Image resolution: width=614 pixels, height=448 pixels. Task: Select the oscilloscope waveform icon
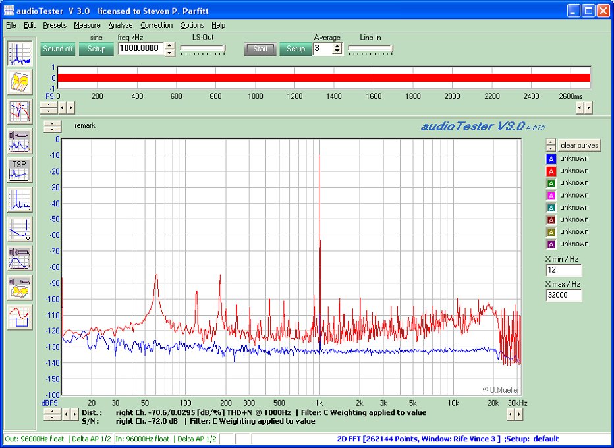[x=20, y=317]
